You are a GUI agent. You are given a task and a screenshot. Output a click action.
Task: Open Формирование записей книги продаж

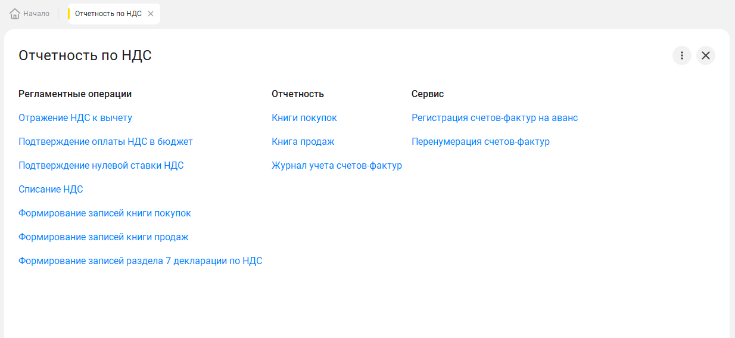[103, 237]
